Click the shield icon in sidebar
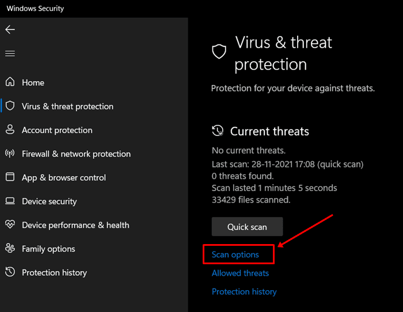 click(x=10, y=106)
